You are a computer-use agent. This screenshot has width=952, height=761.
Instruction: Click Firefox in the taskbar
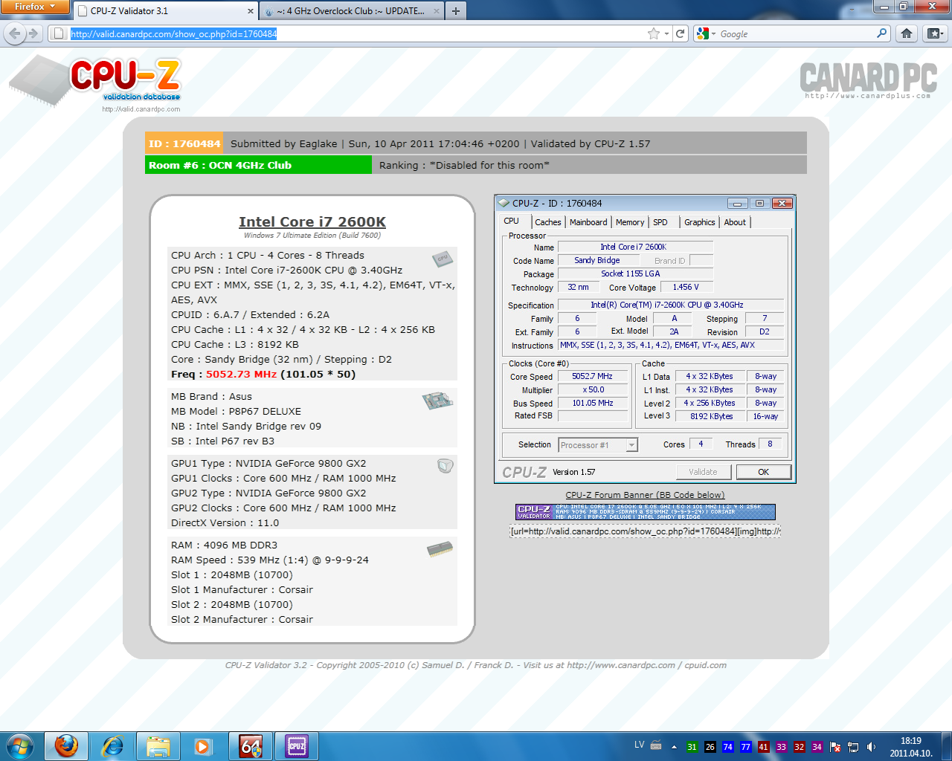66,746
